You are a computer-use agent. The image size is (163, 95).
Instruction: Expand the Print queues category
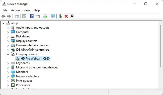coord(8,81)
